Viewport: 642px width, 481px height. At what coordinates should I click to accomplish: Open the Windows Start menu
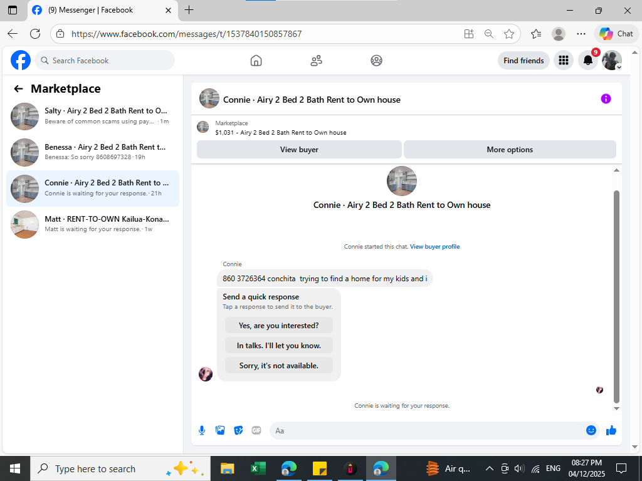pyautogui.click(x=15, y=468)
